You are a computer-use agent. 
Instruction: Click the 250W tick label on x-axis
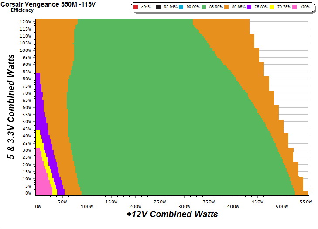(x=160, y=203)
